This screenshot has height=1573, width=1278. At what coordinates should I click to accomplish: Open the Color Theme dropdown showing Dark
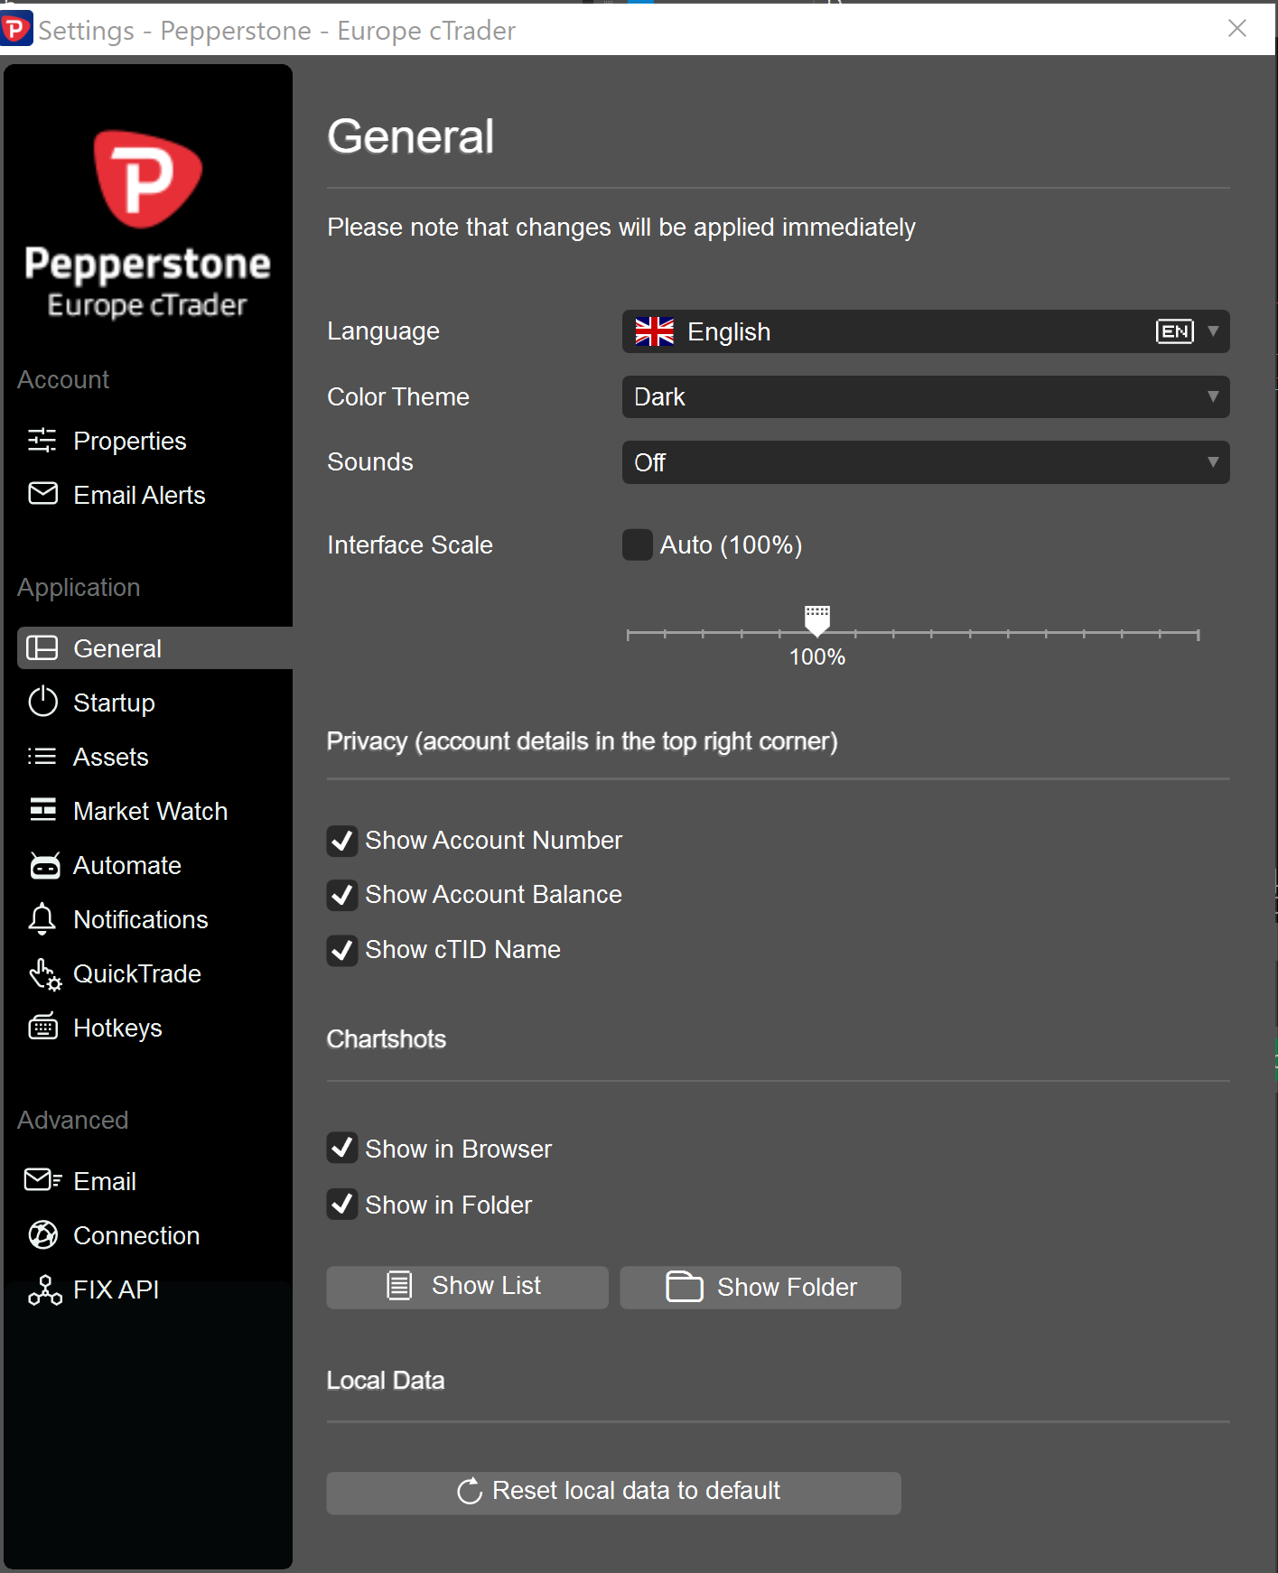[x=926, y=396]
